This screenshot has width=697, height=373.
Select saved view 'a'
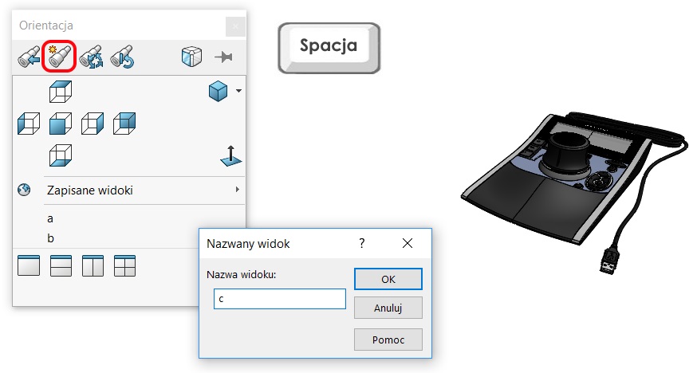pyautogui.click(x=50, y=218)
